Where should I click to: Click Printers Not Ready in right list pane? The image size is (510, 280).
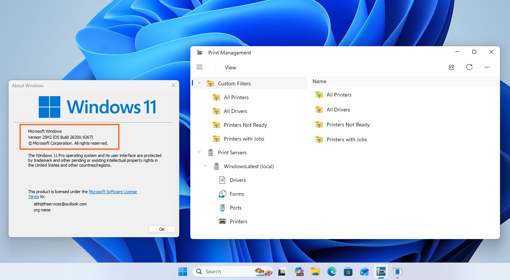[348, 125]
